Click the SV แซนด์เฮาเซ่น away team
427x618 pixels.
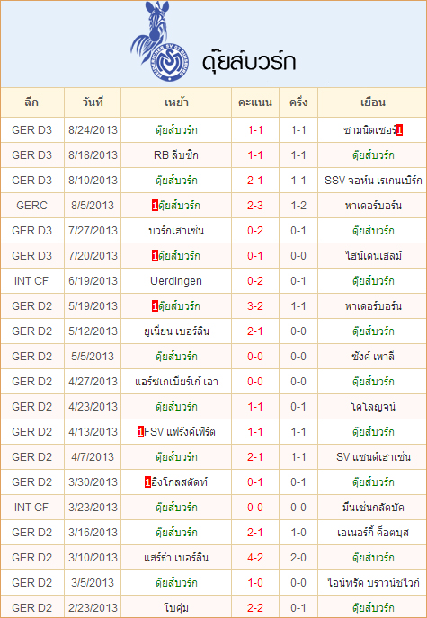tap(373, 457)
